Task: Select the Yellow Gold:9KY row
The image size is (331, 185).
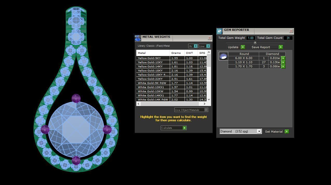Action: click(x=172, y=58)
